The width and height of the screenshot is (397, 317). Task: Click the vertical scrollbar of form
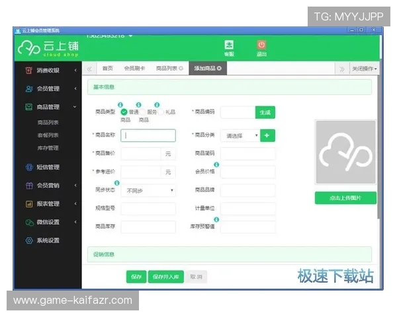[x=378, y=147]
